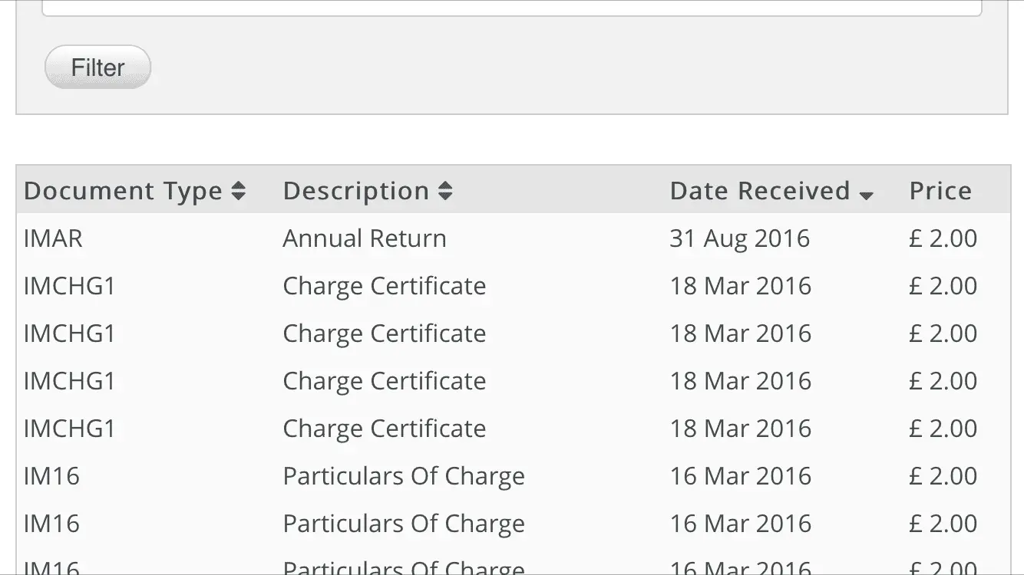
Task: Select the first IM16 document type
Action: [x=51, y=476]
